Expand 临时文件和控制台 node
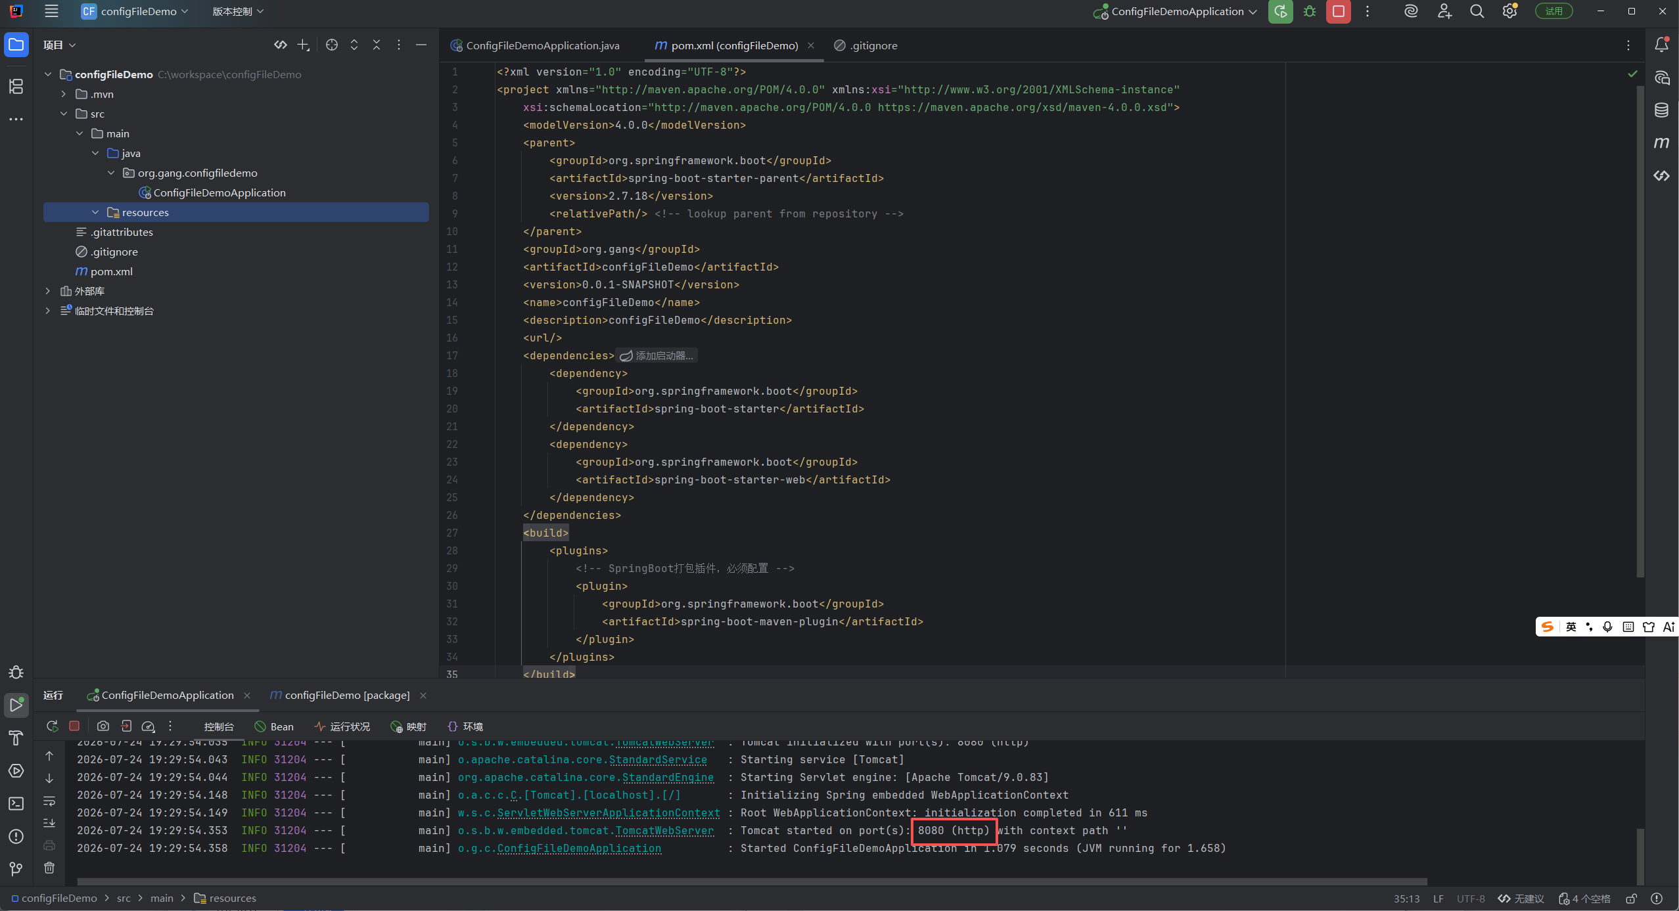The width and height of the screenshot is (1679, 911). pyautogui.click(x=48, y=311)
